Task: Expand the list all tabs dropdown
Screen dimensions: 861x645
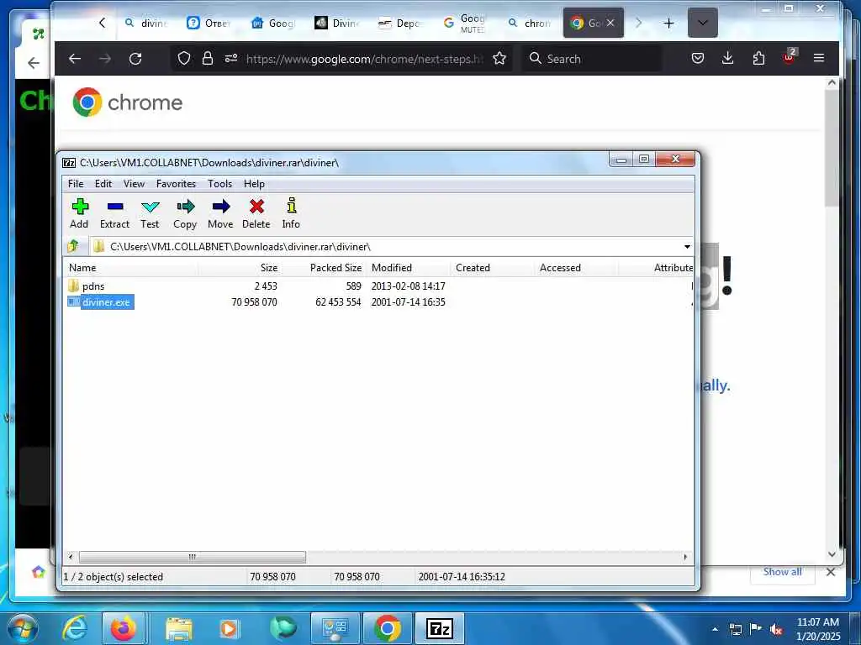Action: 703,23
